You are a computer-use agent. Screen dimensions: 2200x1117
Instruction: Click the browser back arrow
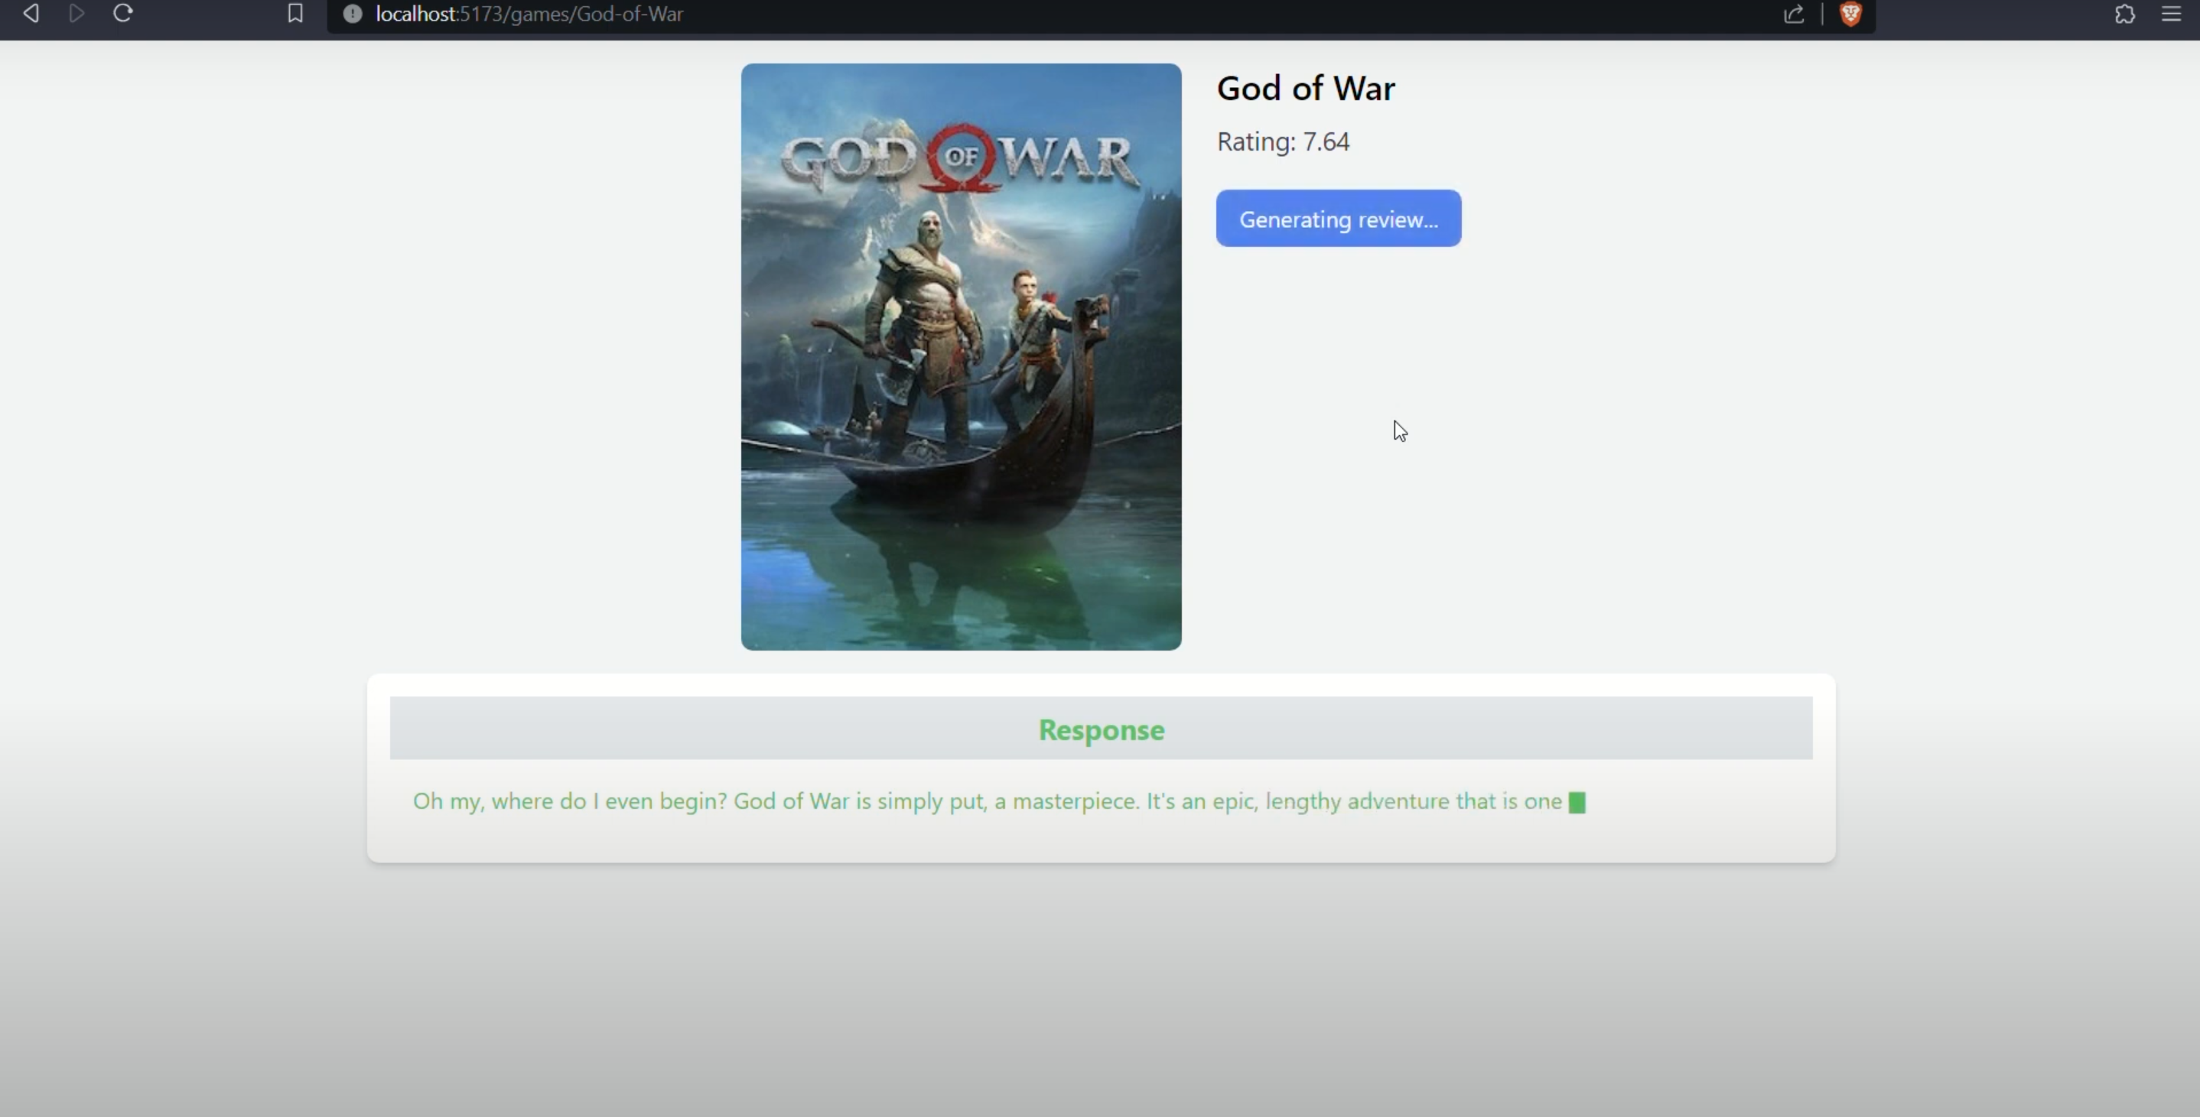coord(31,13)
